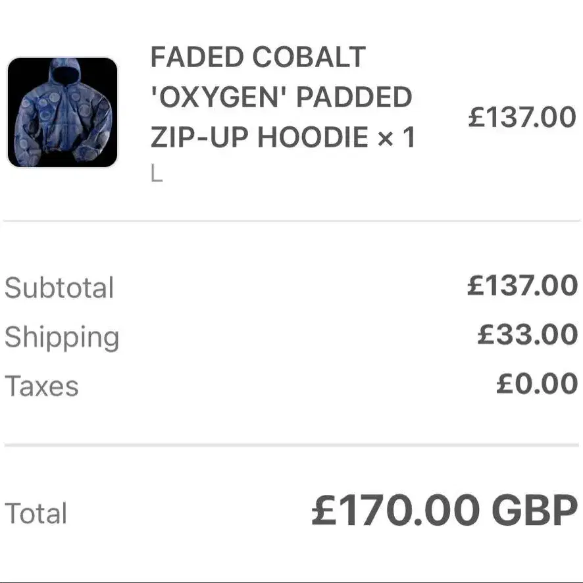Click the £170.00 total amount
Screen dimensions: 583x583
tap(395, 510)
